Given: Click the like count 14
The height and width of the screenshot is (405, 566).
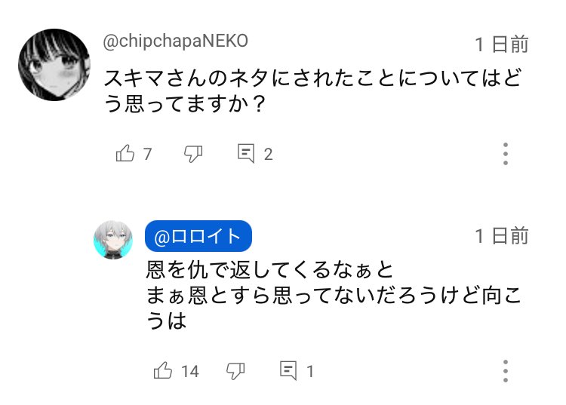Looking at the screenshot, I should click(190, 372).
